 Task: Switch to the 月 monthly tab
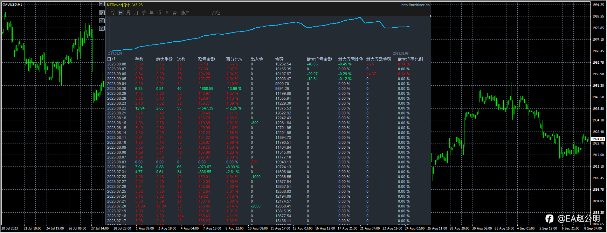point(136,13)
